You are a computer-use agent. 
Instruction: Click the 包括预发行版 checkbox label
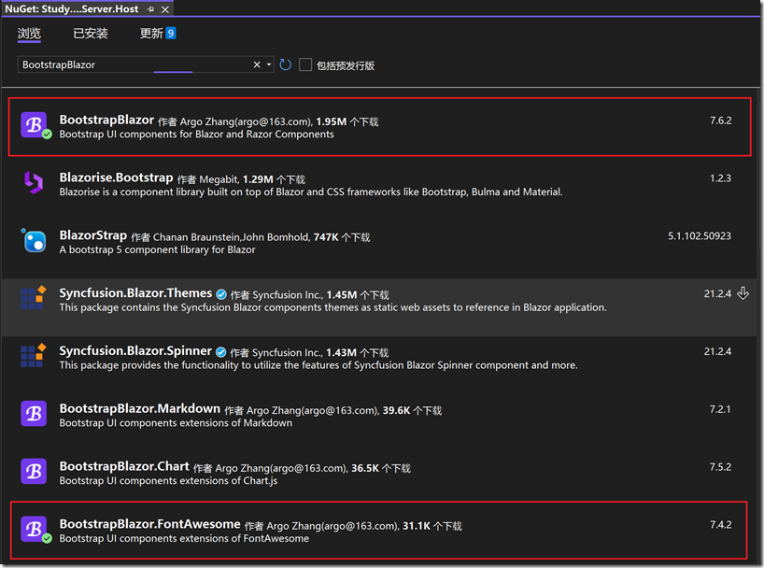(346, 65)
